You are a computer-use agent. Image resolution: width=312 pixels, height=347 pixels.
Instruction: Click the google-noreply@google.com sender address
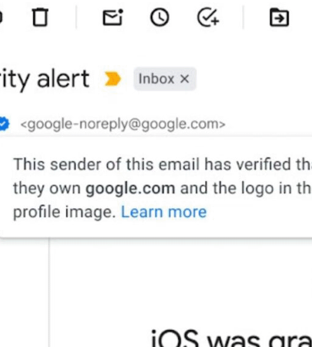[123, 124]
